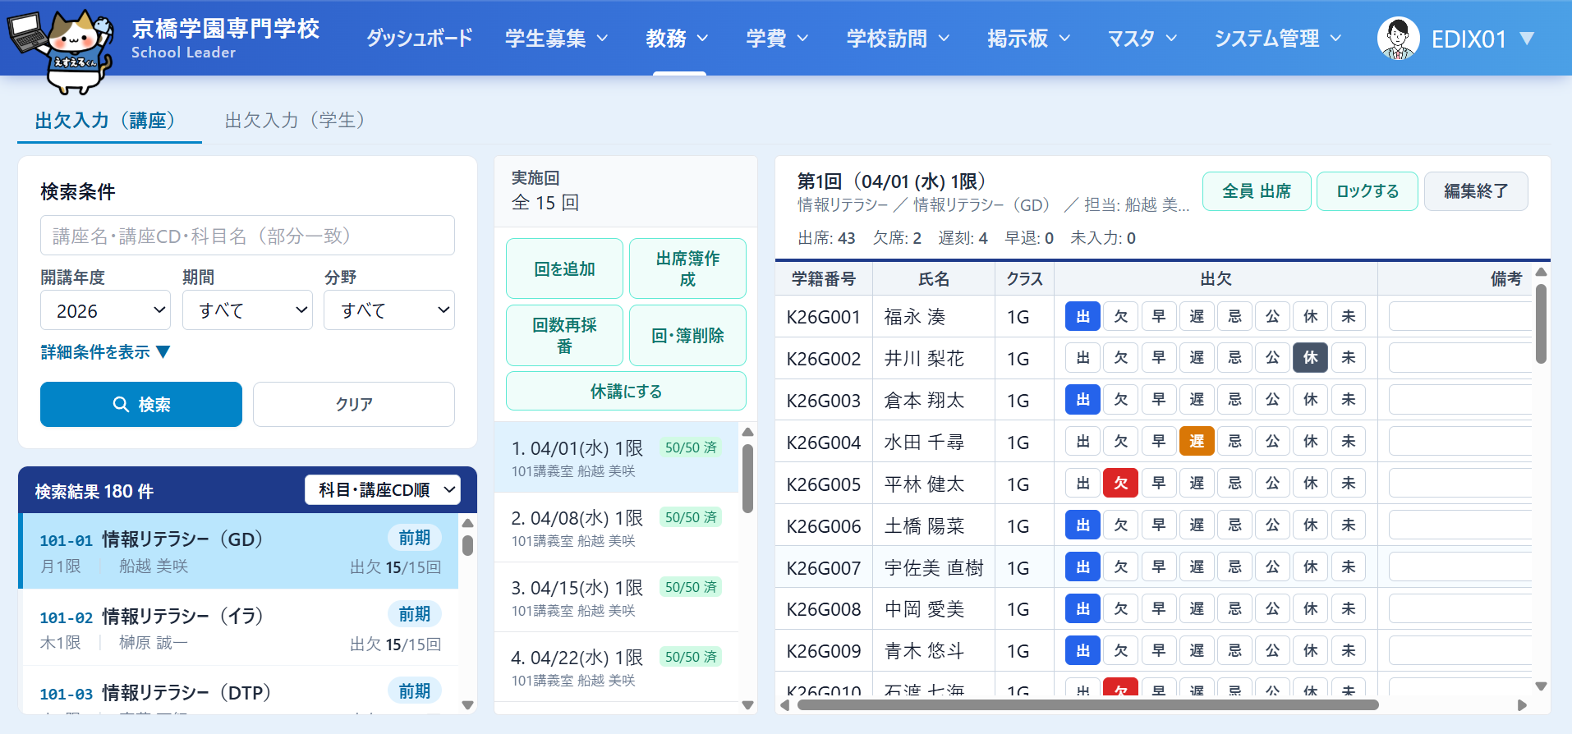
Task: Click the attendance scrollbar left arrow
Action: pos(785,705)
